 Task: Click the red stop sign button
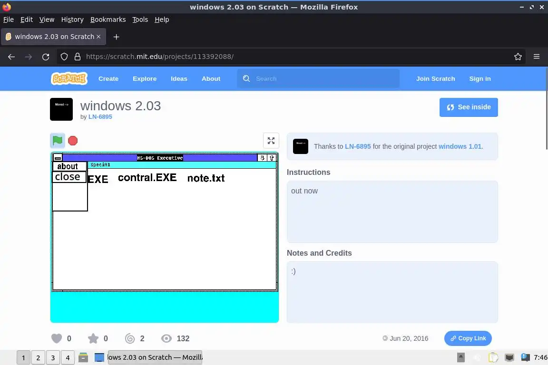coord(73,141)
